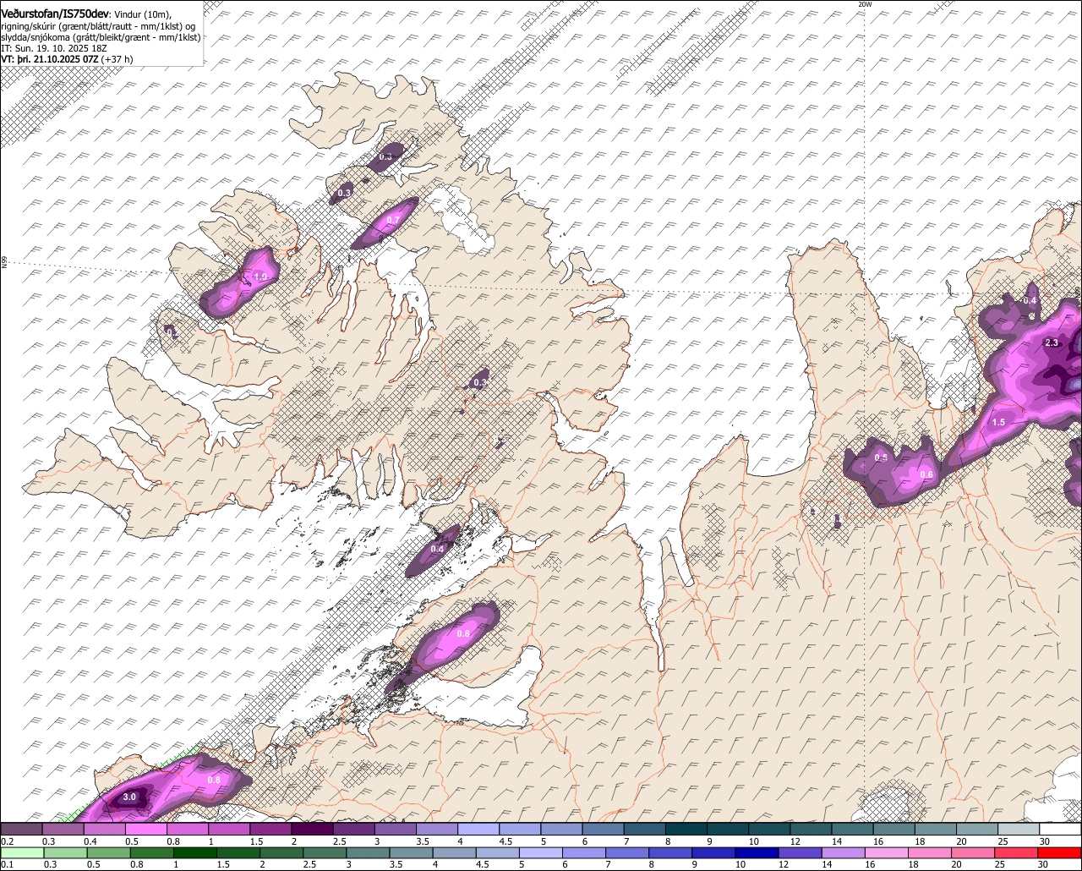The image size is (1082, 871).
Task: Click the 1.0 precipitation value on the map
Action: 260,277
